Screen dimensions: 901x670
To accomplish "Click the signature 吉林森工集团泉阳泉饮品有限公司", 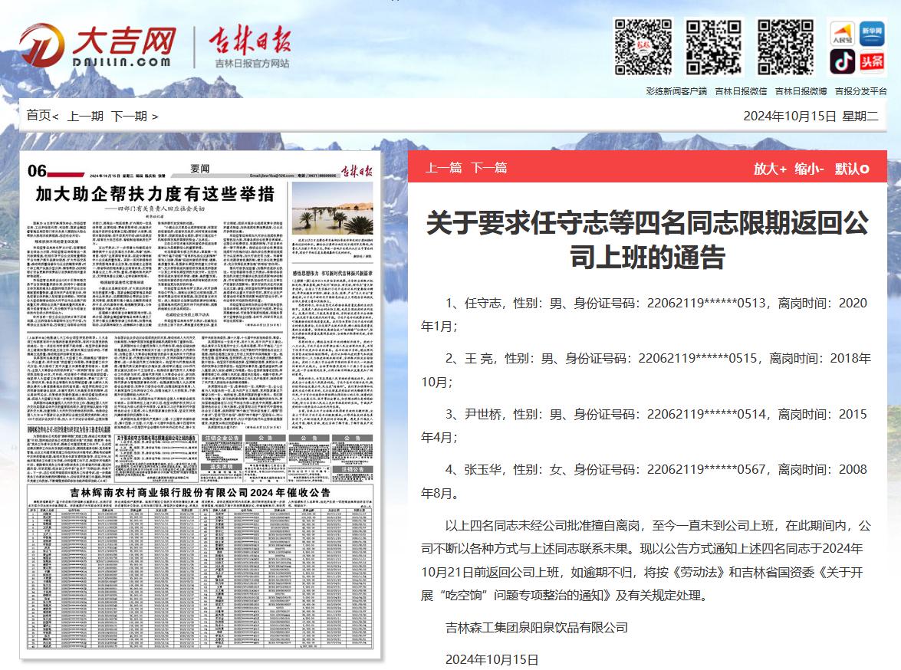I will tap(537, 628).
